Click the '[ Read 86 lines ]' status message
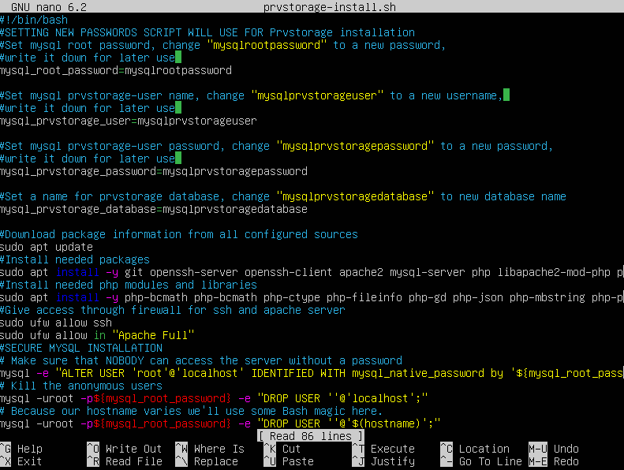 [310, 436]
